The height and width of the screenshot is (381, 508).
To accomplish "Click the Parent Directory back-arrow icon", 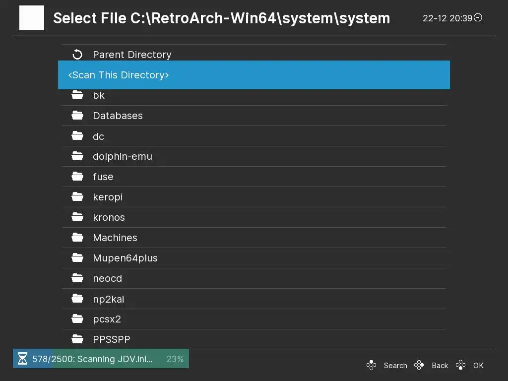I will (x=77, y=55).
